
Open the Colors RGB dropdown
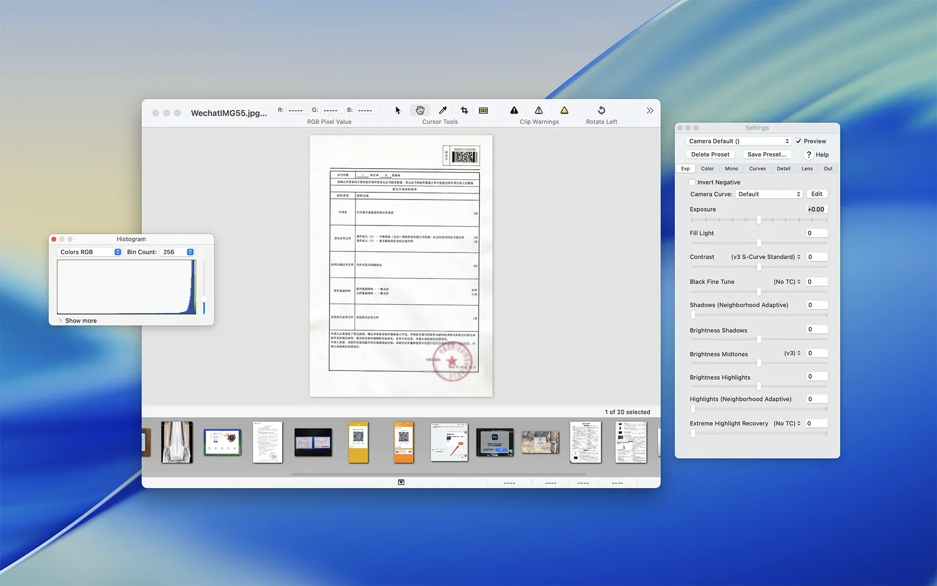click(x=90, y=252)
